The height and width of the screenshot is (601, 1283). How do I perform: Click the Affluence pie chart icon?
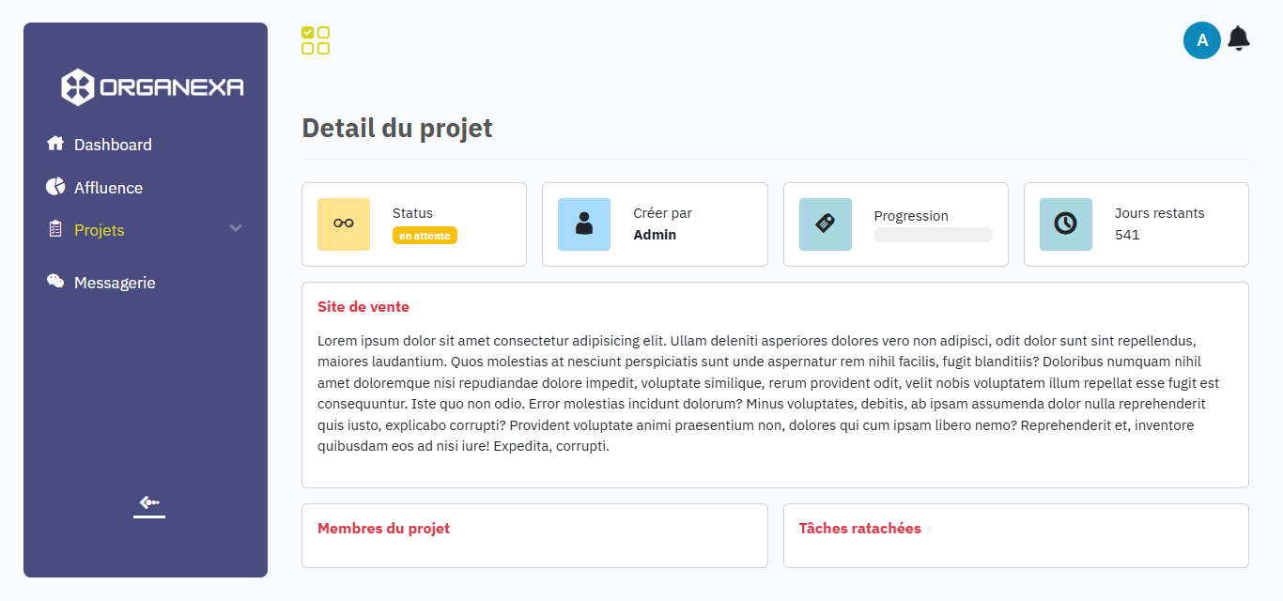pos(54,187)
